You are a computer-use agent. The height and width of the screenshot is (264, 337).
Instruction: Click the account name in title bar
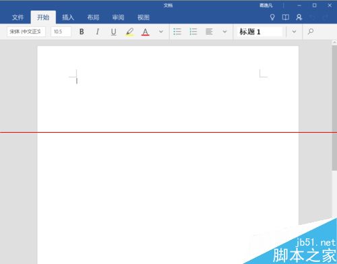266,5
